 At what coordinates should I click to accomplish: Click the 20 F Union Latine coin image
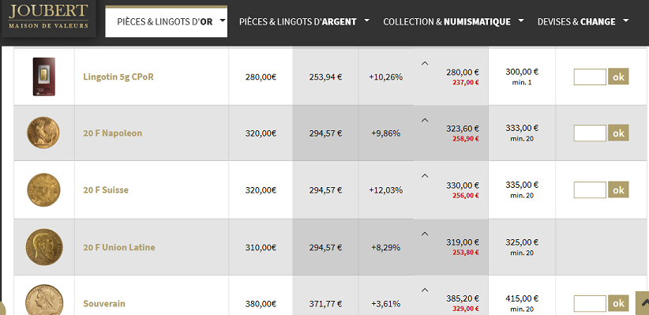44,247
